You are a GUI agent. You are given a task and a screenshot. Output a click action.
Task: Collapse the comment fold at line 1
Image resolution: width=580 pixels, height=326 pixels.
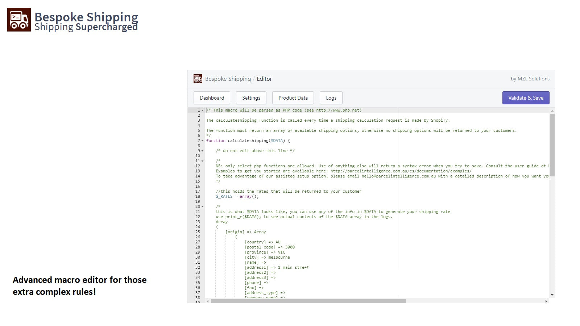click(x=203, y=110)
